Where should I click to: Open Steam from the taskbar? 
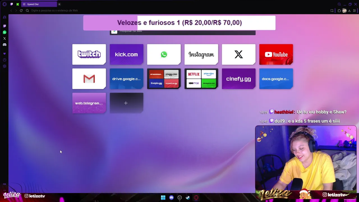click(188, 198)
